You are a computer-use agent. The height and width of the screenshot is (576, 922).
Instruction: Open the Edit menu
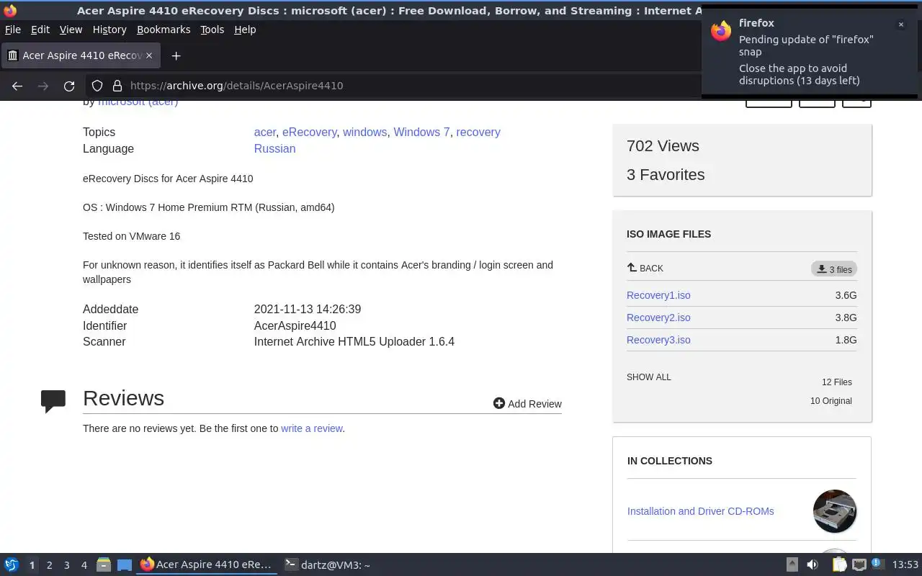tap(40, 30)
